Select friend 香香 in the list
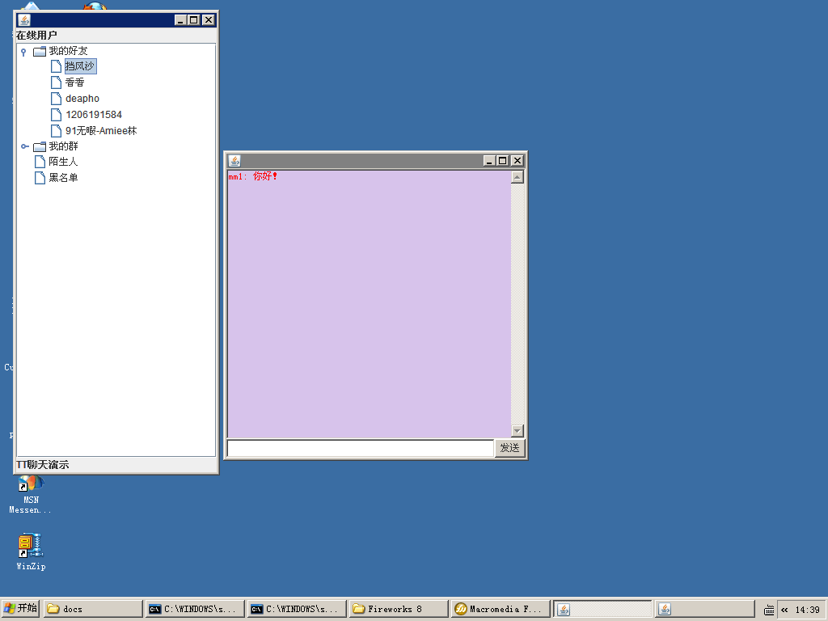The image size is (828, 621). [75, 82]
